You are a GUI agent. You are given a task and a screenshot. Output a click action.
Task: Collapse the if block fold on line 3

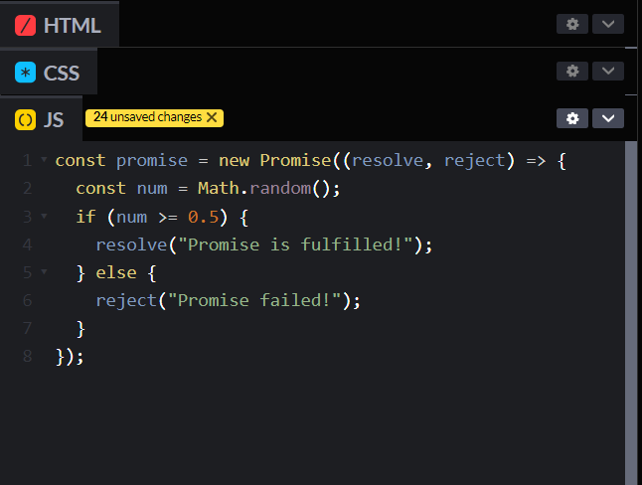tap(44, 216)
